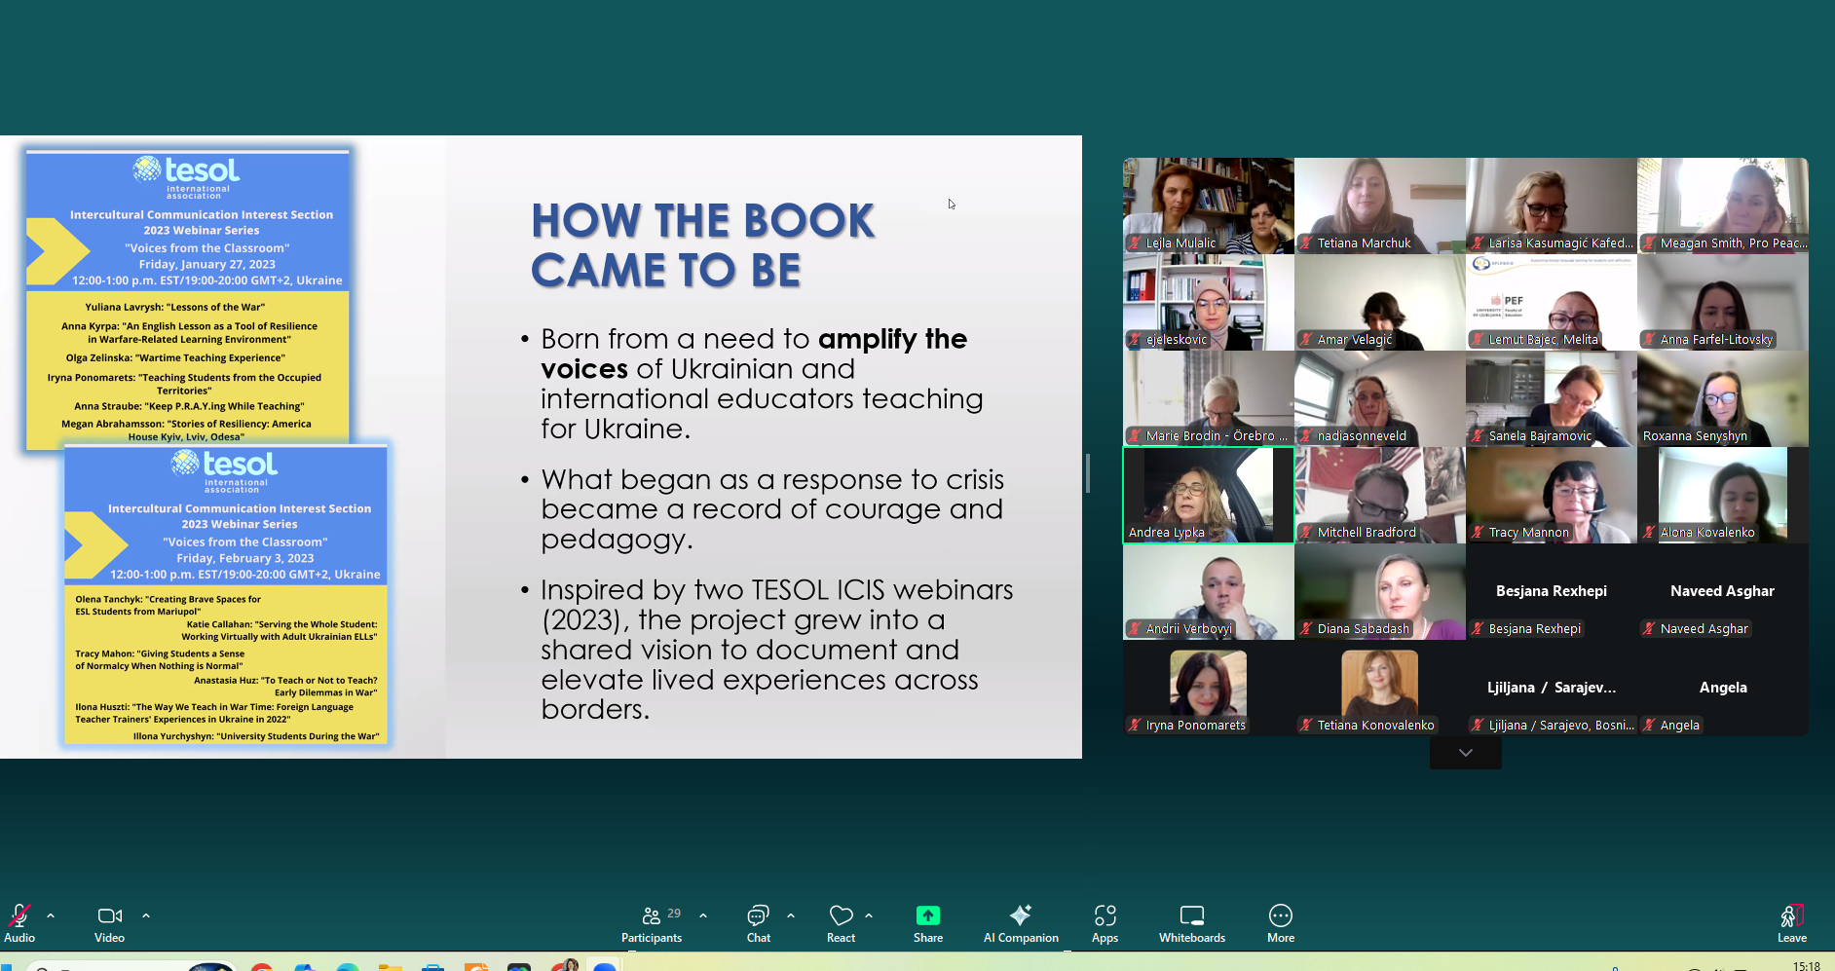Open the Chat panel
The height and width of the screenshot is (971, 1835).
click(758, 922)
